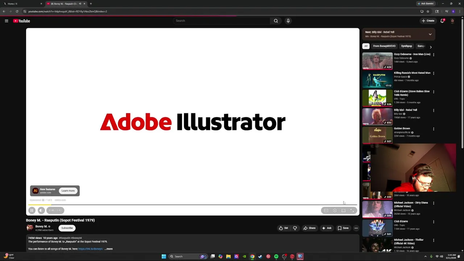Open Steam from the taskbar
Image resolution: width=464 pixels, height=261 pixels.
point(260,256)
